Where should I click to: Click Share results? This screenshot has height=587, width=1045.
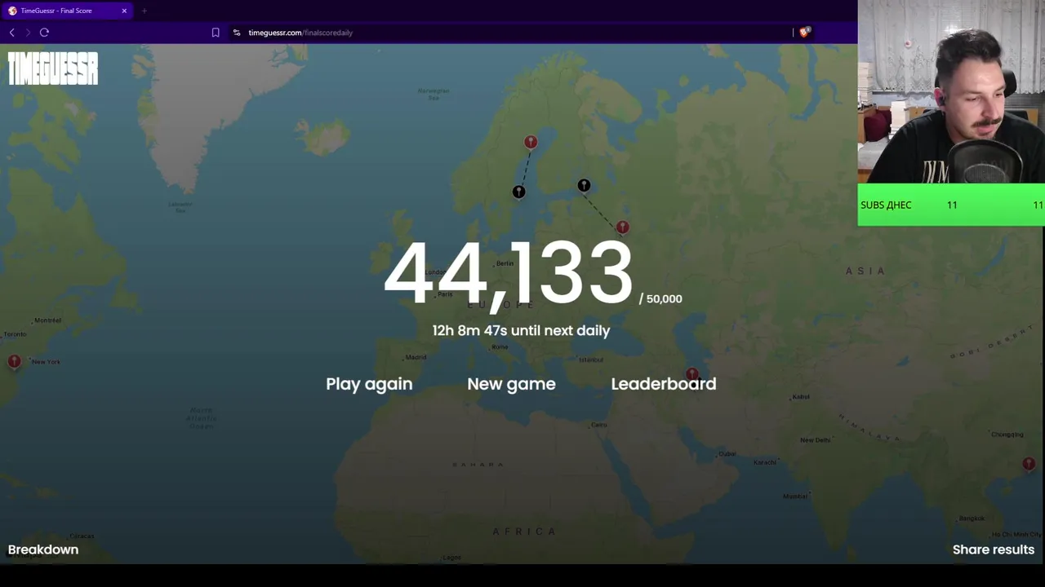pyautogui.click(x=994, y=549)
